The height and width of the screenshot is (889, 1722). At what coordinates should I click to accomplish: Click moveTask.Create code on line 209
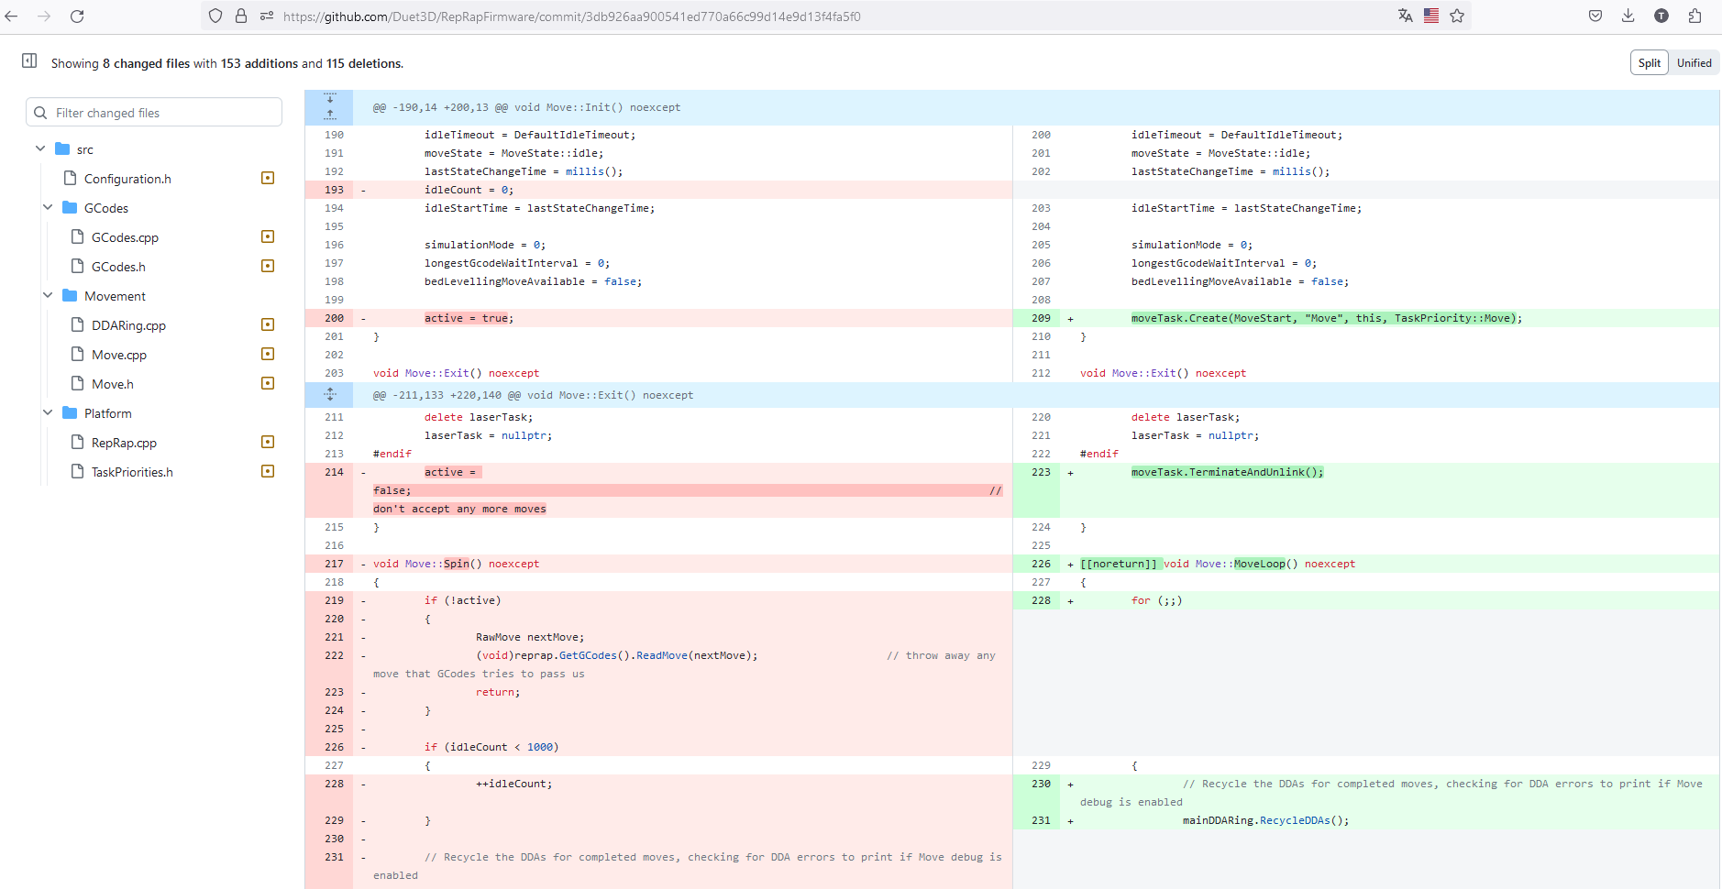pyautogui.click(x=1326, y=318)
